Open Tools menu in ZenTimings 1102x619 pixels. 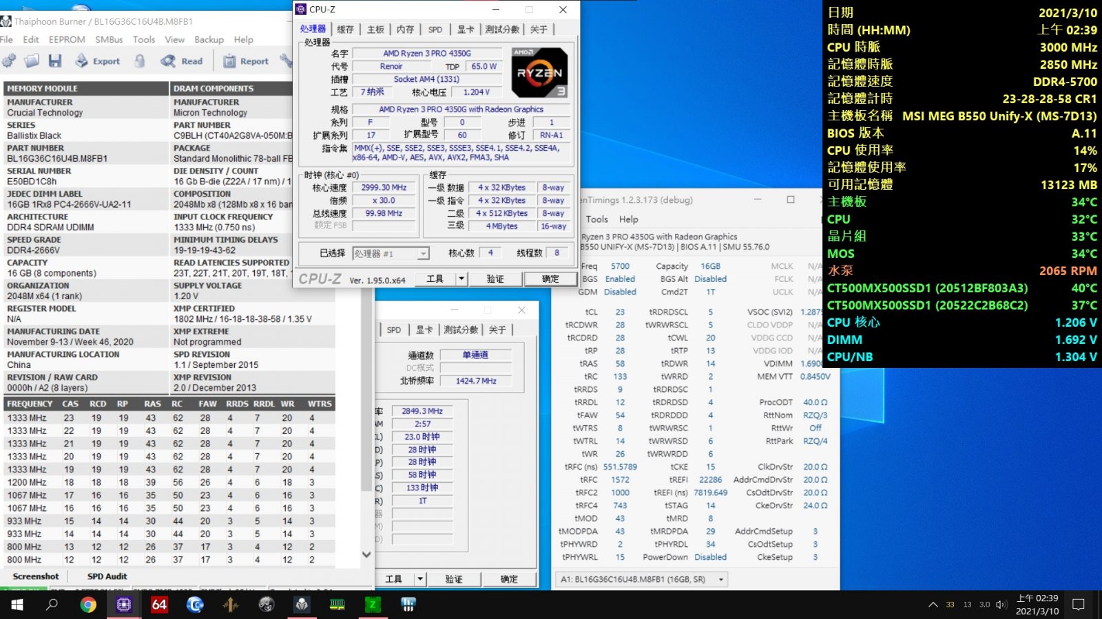(596, 219)
